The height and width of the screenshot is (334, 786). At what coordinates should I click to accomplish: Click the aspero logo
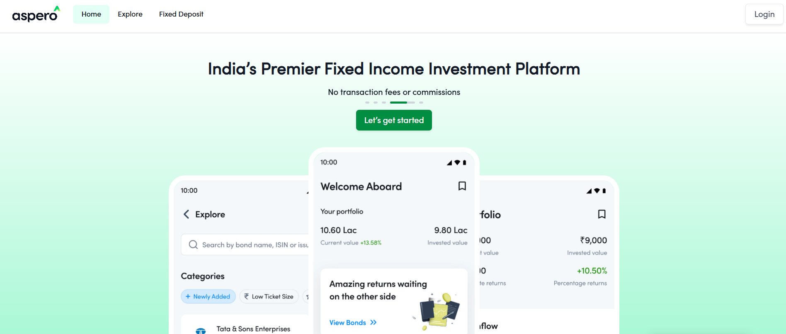pyautogui.click(x=36, y=14)
